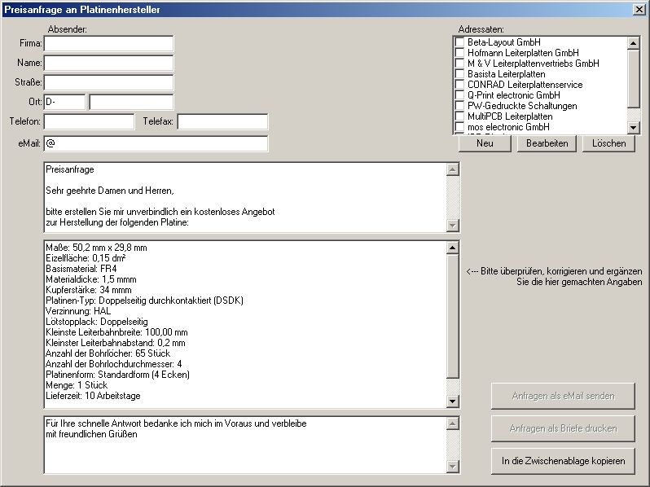
Task: Click the Neu button
Action: [x=485, y=143]
